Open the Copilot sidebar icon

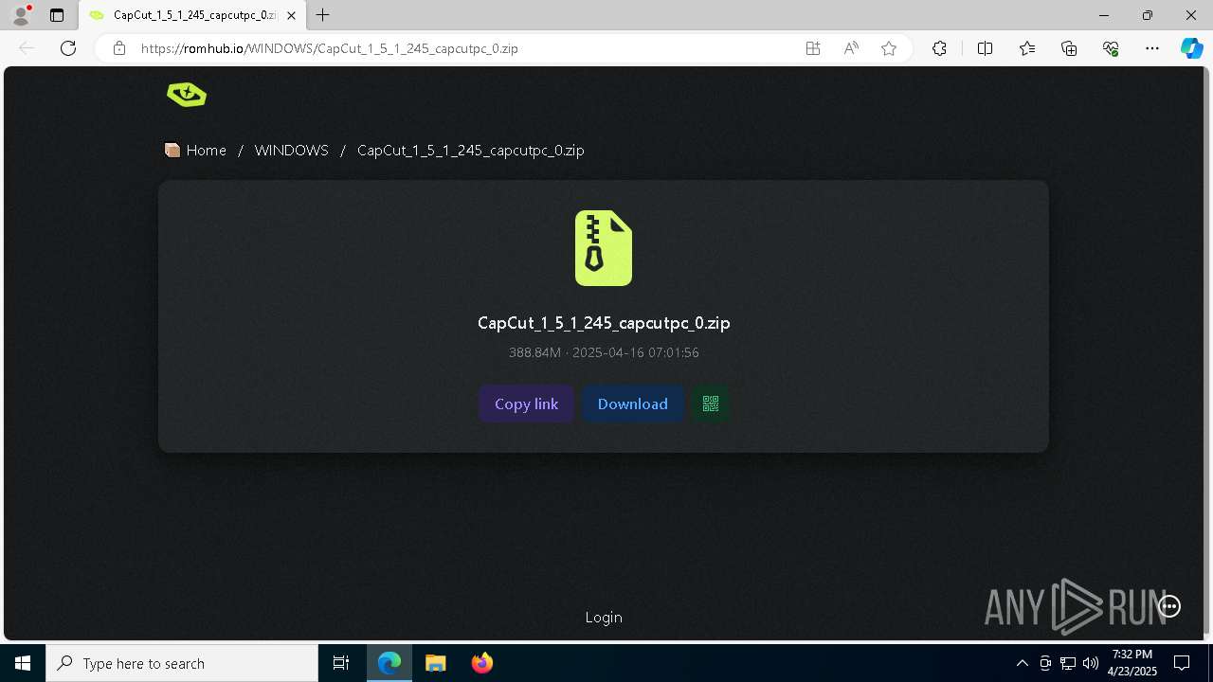[x=1192, y=48]
